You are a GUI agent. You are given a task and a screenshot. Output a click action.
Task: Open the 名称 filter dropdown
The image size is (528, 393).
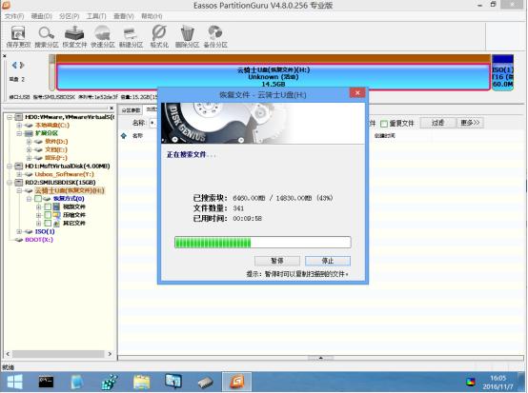[152, 123]
